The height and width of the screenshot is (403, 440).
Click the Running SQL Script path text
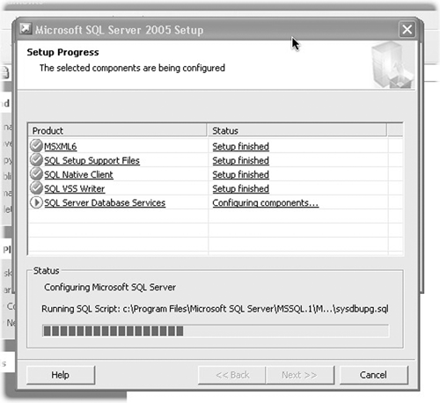click(x=215, y=309)
